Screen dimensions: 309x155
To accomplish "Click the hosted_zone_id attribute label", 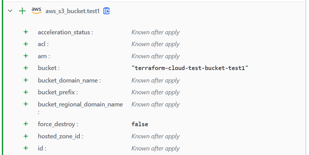I will click(x=60, y=136).
